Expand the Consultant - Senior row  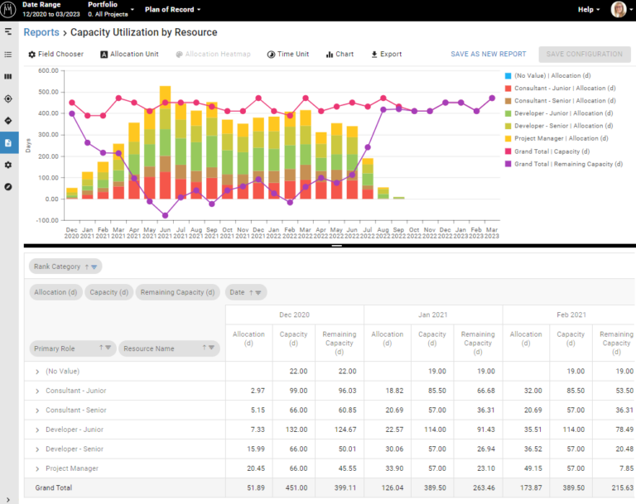click(x=37, y=410)
